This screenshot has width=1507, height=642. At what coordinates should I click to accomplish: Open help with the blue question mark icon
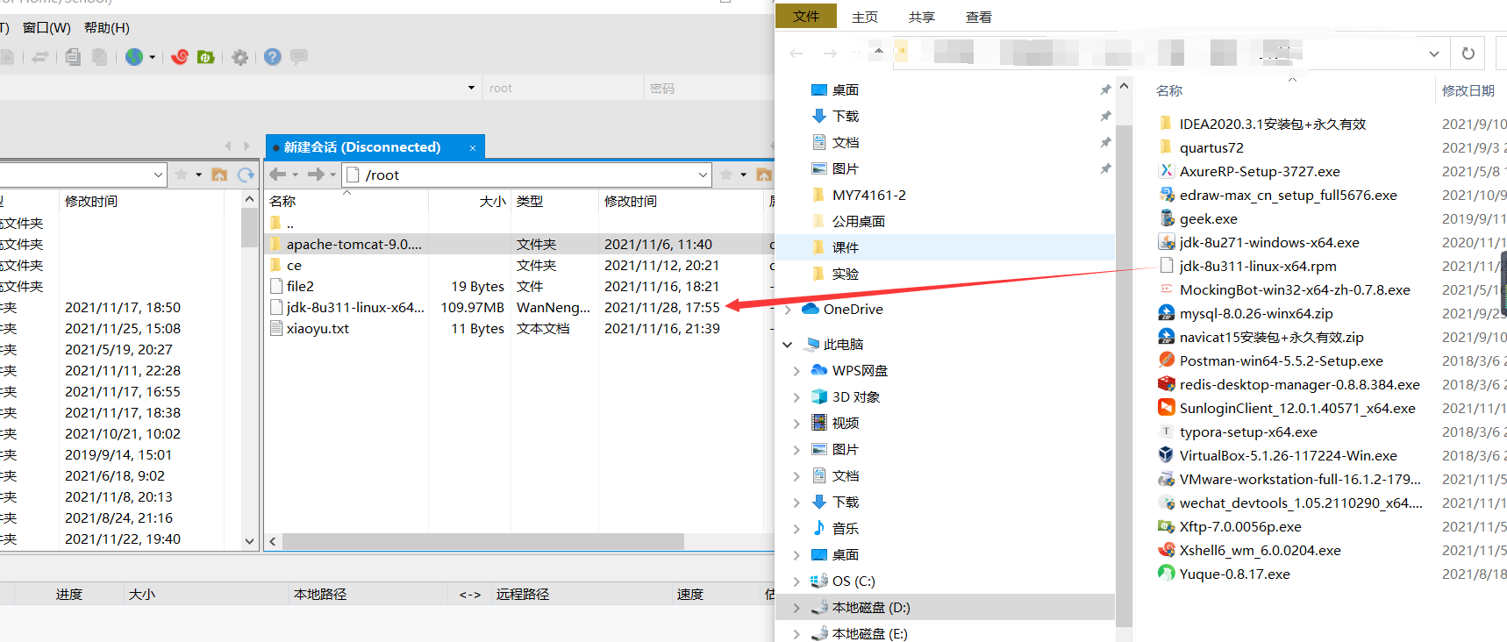(x=273, y=57)
